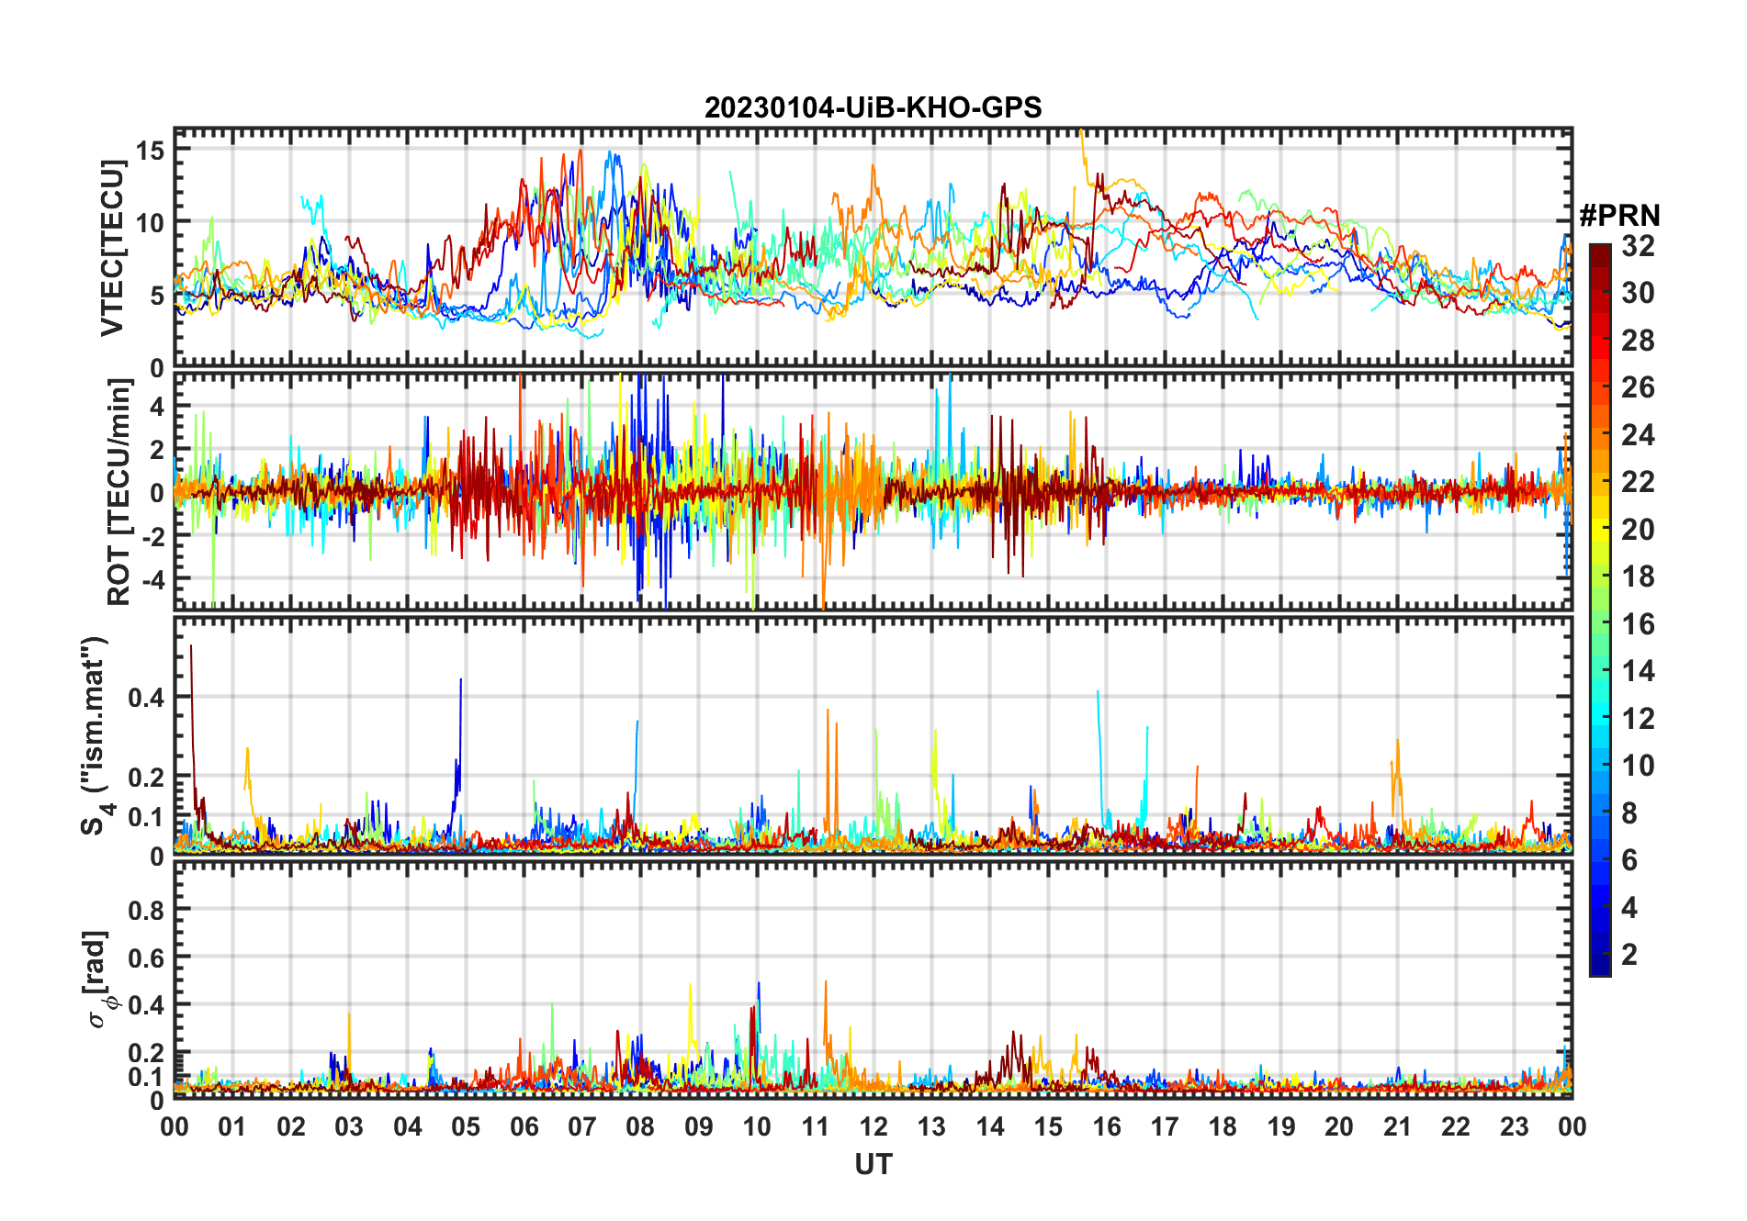Viewport: 1747px width, 1221px height.
Task: Click x-axis tick label 01
Action: click(x=232, y=1127)
